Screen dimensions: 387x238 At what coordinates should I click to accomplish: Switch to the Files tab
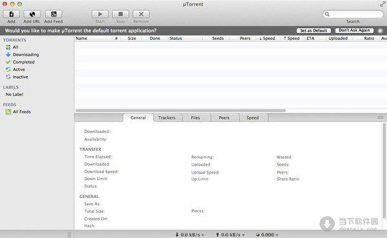tap(195, 118)
